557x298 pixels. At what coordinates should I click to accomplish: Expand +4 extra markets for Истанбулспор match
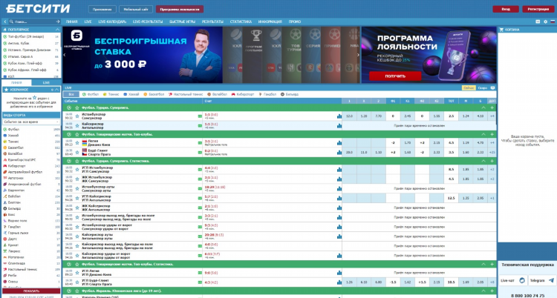492,116
